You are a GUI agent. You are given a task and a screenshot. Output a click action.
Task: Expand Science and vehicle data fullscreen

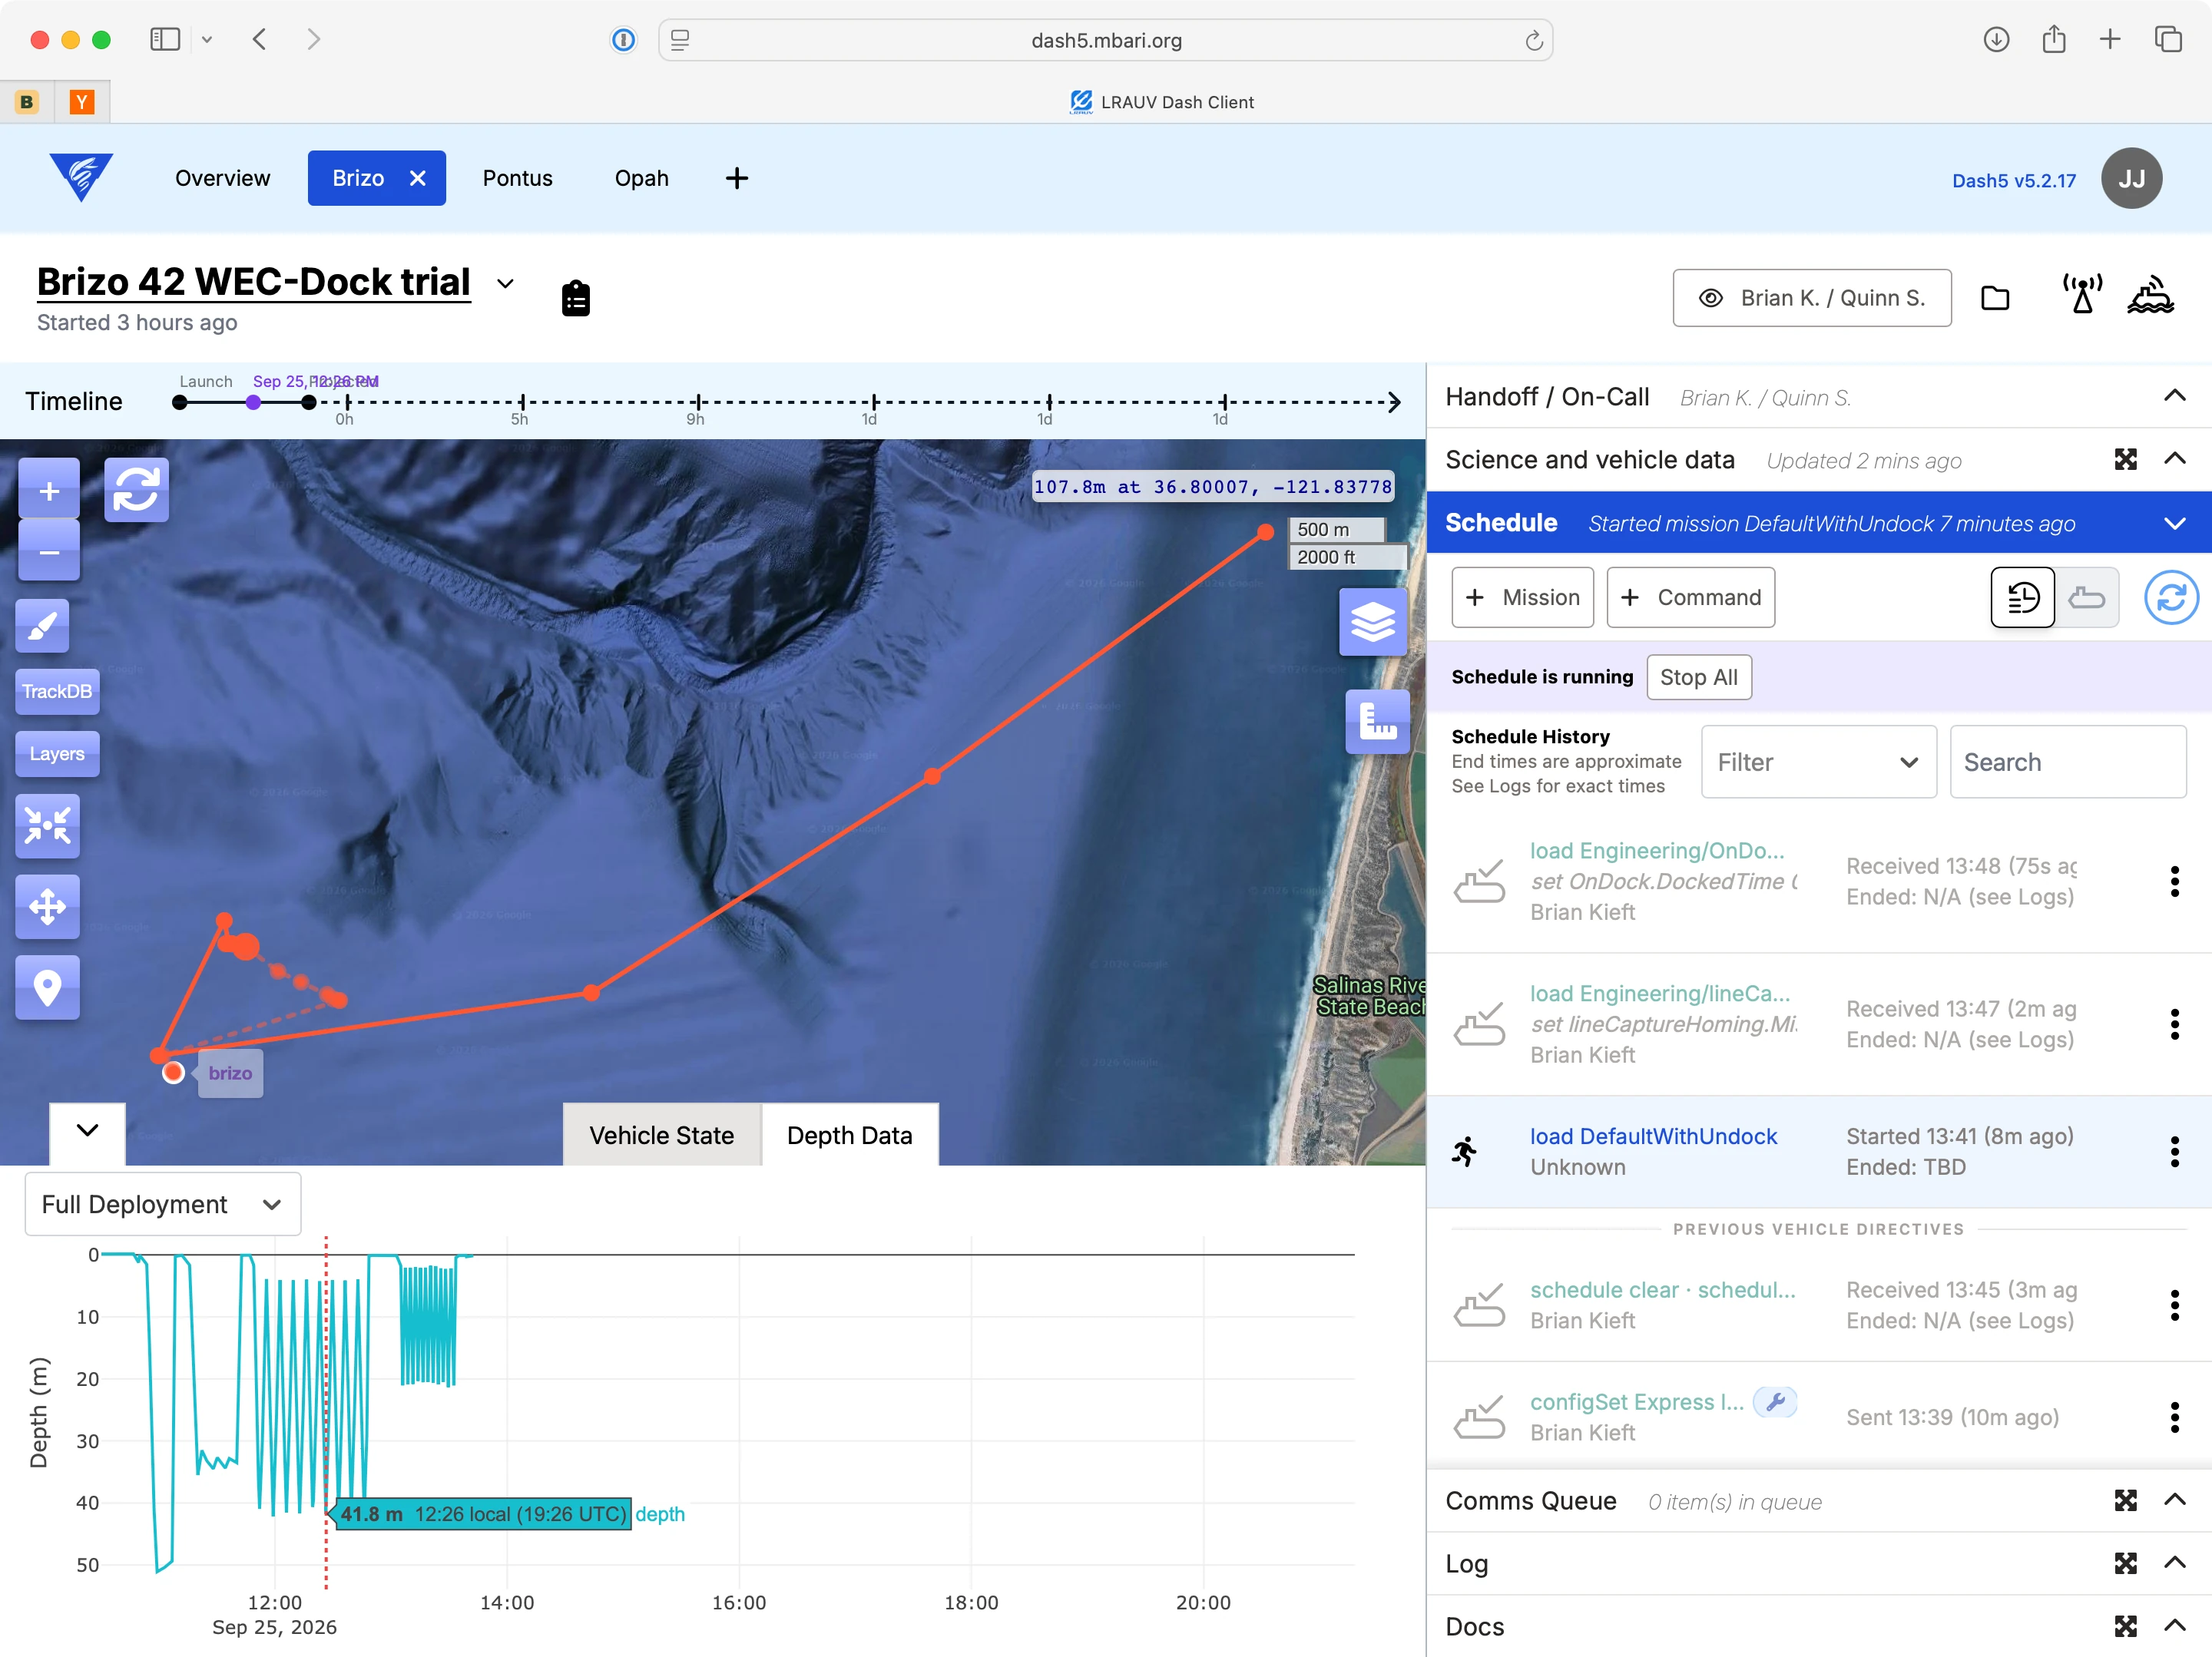coord(2125,459)
